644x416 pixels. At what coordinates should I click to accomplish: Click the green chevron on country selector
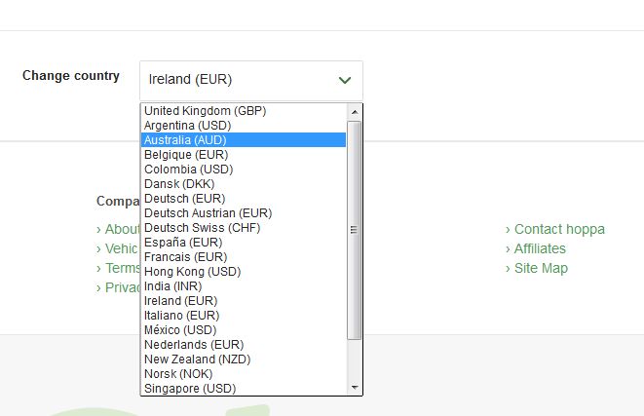click(x=345, y=80)
